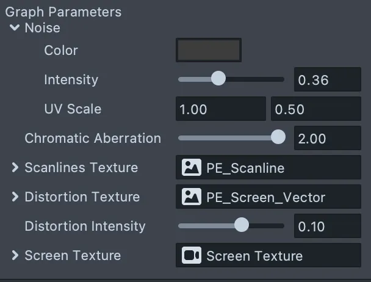Click the PE_Scanline image texture icon
This screenshot has height=282, width=371.
pyautogui.click(x=192, y=167)
